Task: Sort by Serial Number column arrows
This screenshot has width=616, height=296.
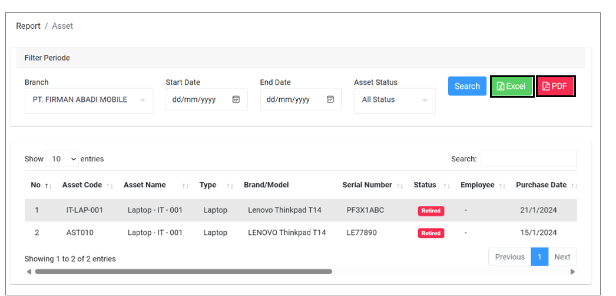Action: click(x=400, y=185)
